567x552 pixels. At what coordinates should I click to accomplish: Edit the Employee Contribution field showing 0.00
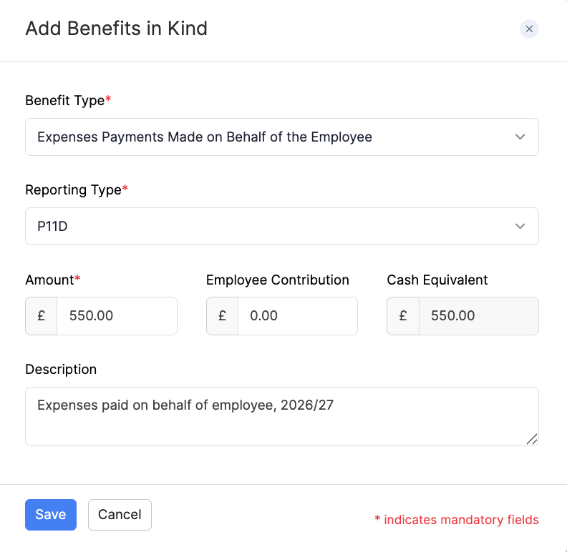pos(298,316)
